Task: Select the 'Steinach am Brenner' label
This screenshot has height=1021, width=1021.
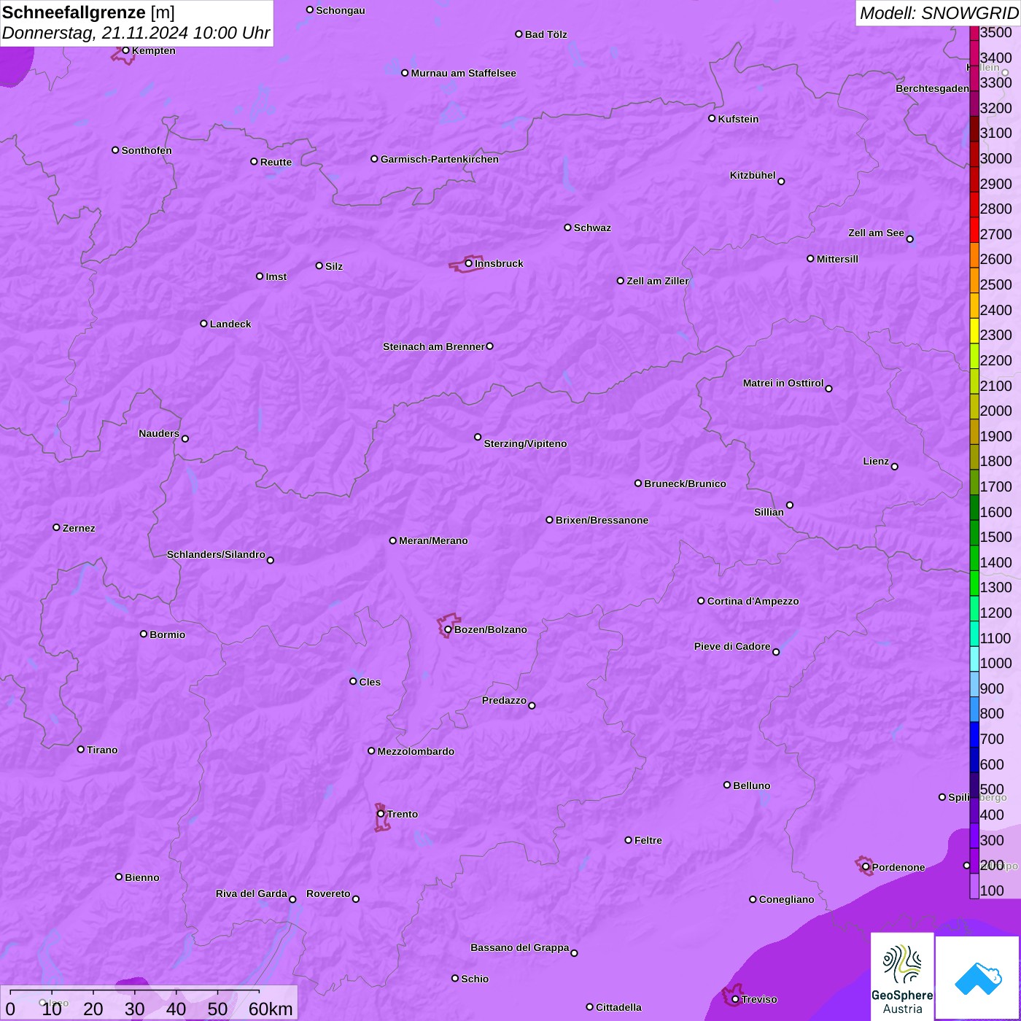Action: point(434,346)
